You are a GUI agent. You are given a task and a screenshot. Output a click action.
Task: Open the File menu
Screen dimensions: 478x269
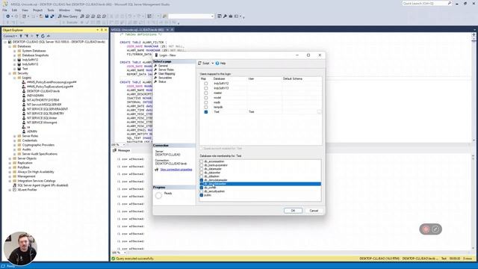tap(4, 10)
